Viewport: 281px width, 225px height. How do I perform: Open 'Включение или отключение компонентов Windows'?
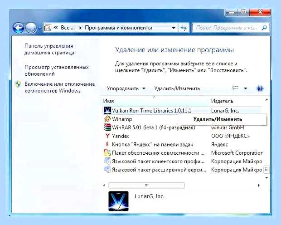point(60,88)
